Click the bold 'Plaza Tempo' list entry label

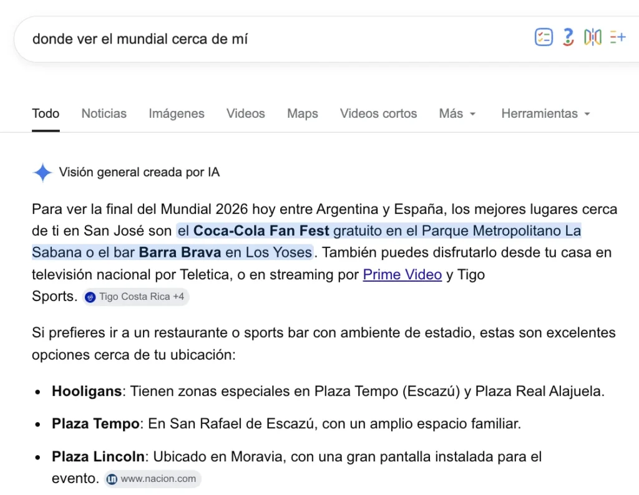[95, 424]
